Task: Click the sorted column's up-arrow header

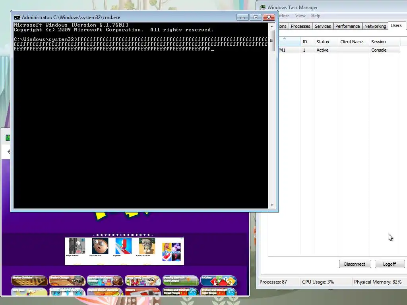Action: (x=289, y=41)
